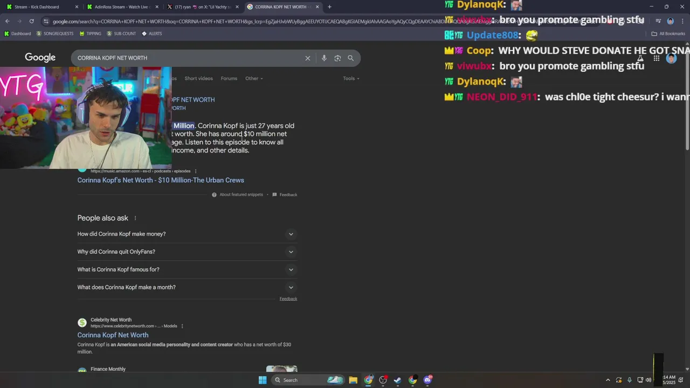View site information icon in address bar
Screen dimensions: 690x388
click(46, 21)
